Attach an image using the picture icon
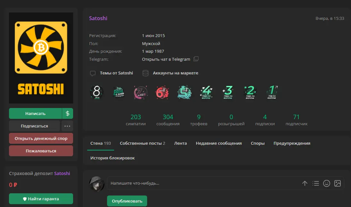This screenshot has width=351, height=207. (338, 183)
